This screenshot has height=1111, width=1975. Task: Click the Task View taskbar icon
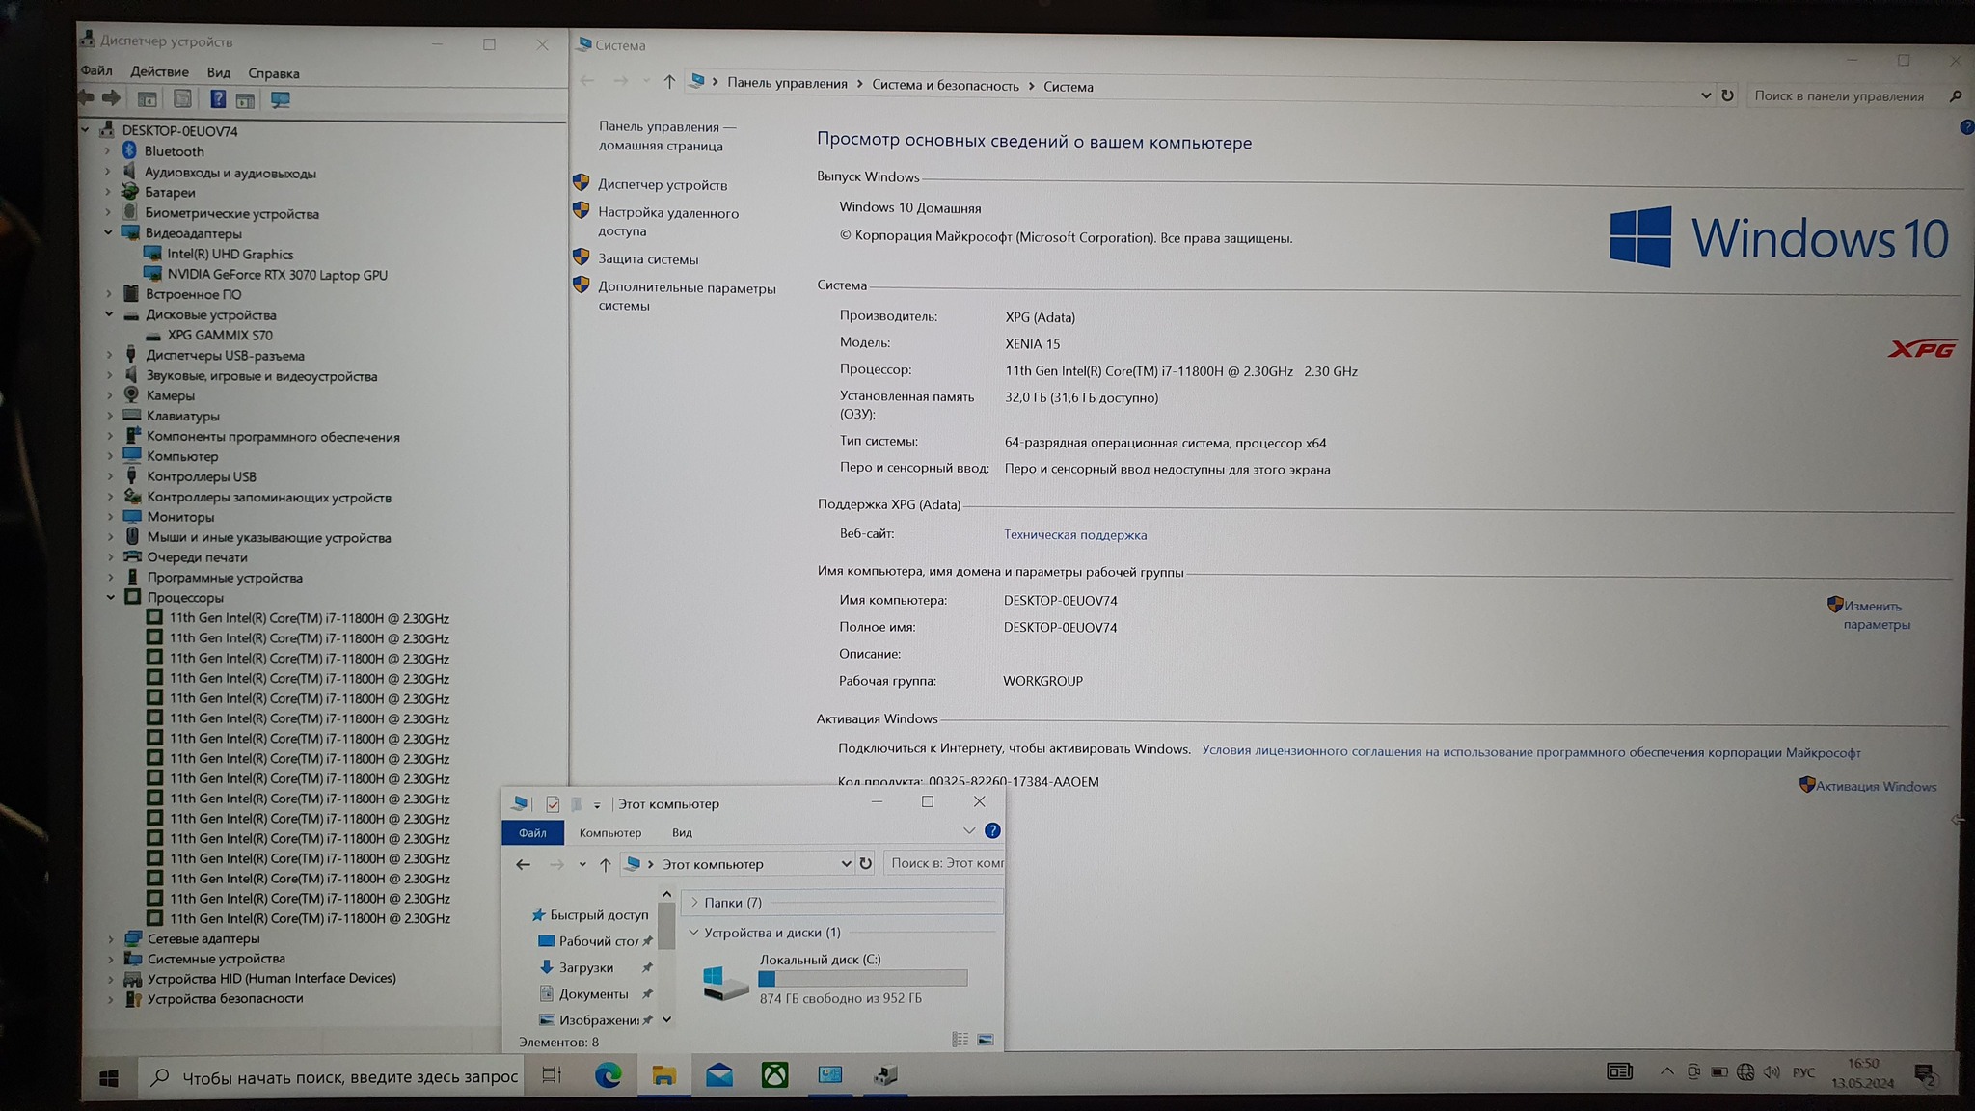(x=552, y=1074)
